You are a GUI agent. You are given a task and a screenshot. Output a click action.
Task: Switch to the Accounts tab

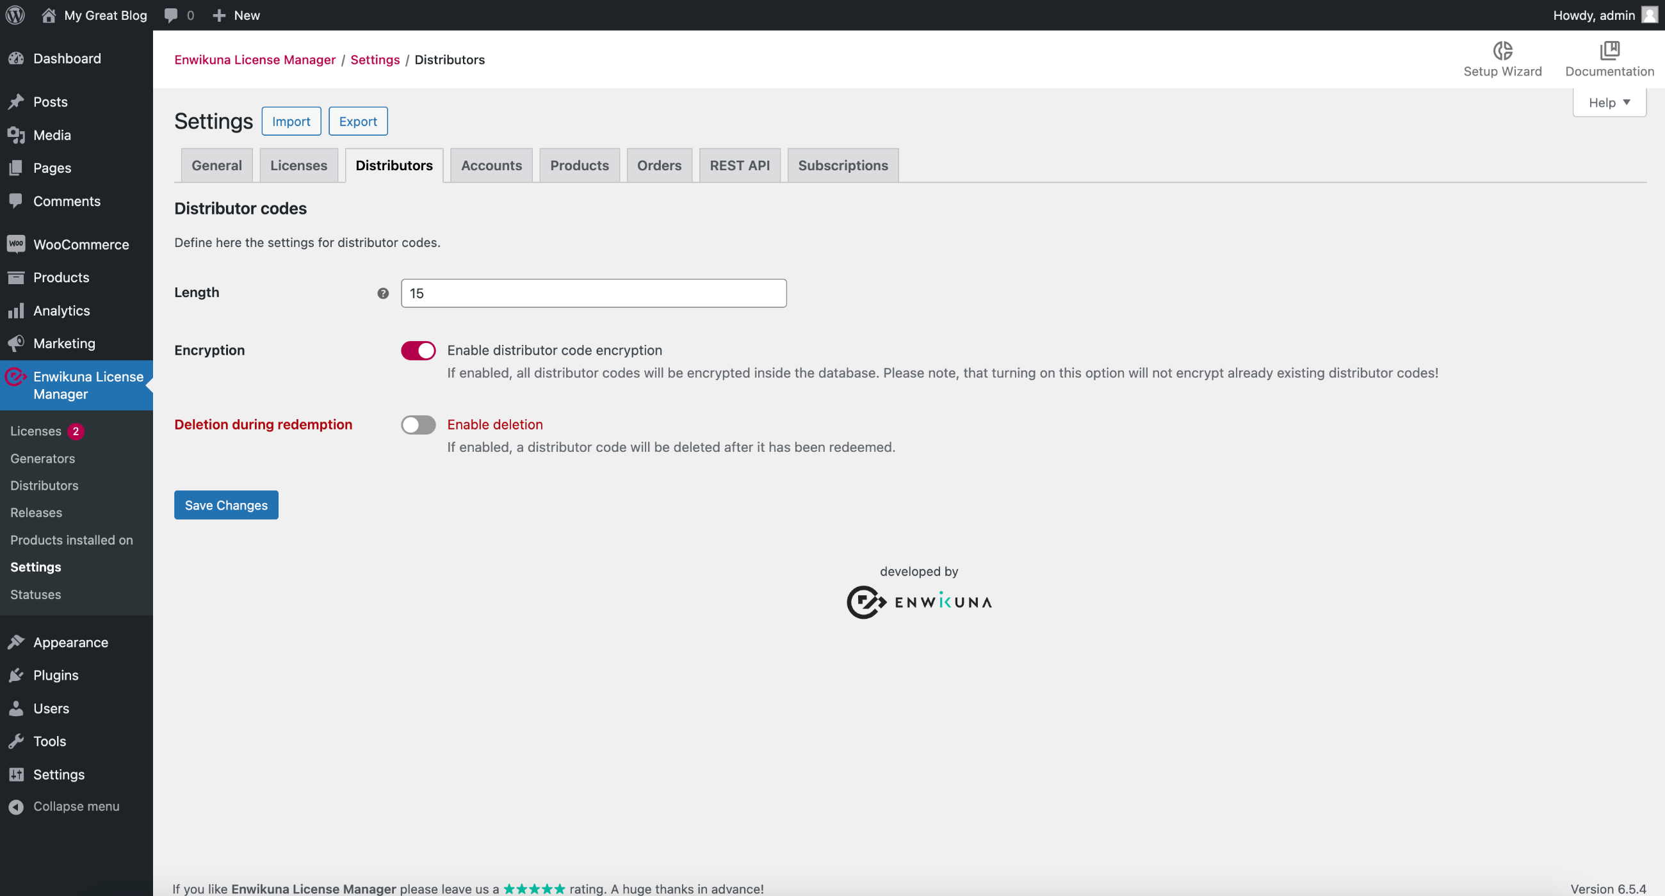coord(491,165)
